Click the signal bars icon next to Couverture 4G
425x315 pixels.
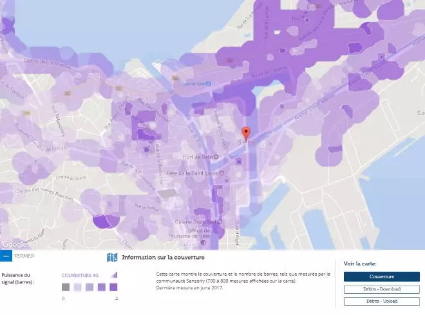(x=115, y=275)
